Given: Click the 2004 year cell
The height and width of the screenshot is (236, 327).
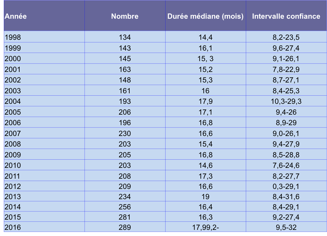Looking at the screenshot, I should click(x=13, y=101).
